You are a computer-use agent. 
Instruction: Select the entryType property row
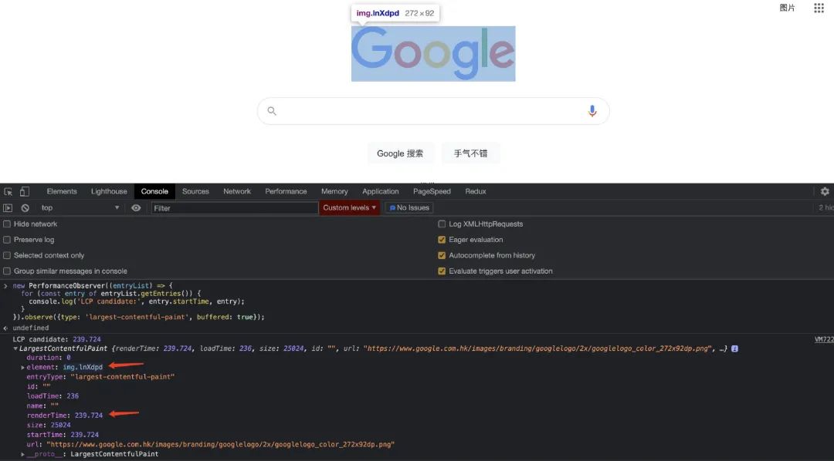(x=100, y=377)
